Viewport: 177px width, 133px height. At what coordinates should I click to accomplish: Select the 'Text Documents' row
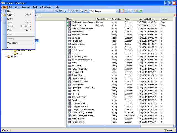[x=119, y=122]
